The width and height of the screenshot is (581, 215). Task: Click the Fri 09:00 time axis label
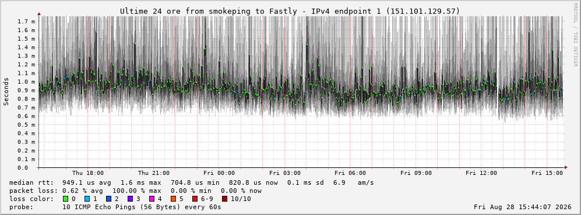coord(416,173)
